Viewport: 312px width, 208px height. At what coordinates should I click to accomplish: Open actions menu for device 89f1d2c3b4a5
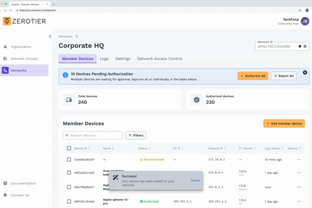299,201
